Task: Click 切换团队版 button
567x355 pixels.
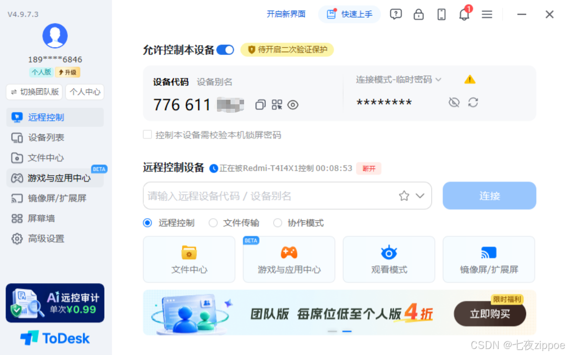Action: pyautogui.click(x=34, y=92)
